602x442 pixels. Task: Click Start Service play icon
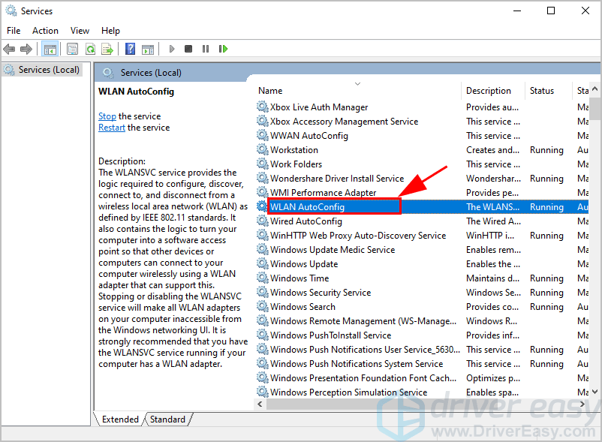pyautogui.click(x=172, y=49)
